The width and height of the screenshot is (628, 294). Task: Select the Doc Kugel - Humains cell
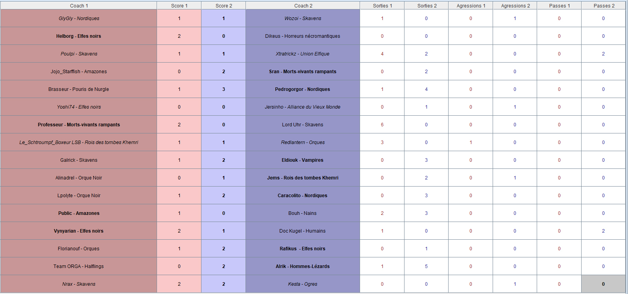click(303, 231)
